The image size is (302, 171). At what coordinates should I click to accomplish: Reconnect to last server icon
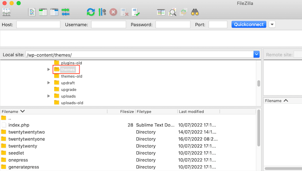coord(135,12)
